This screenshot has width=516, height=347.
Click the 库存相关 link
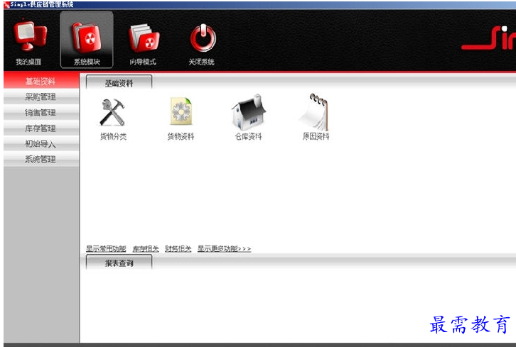pyautogui.click(x=146, y=249)
